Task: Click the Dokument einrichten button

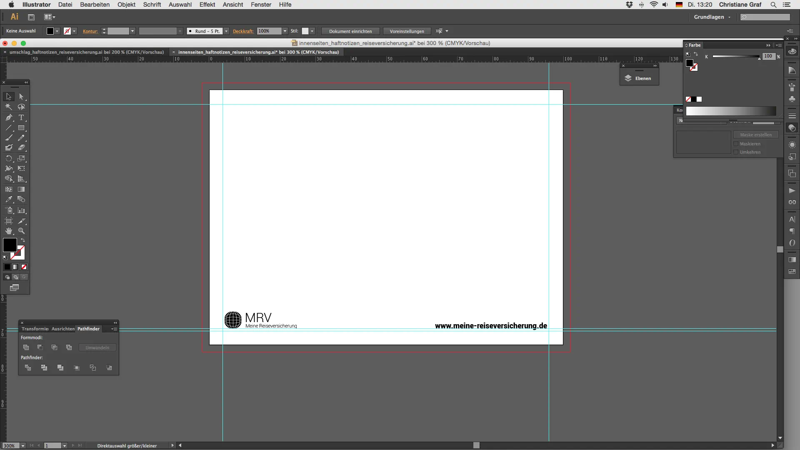Action: pyautogui.click(x=350, y=31)
